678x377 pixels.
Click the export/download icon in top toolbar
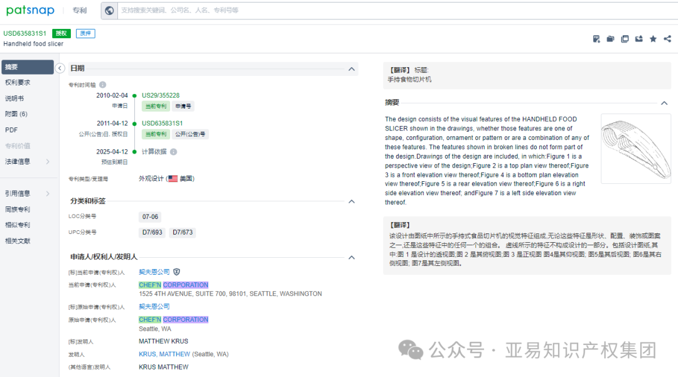coord(638,39)
